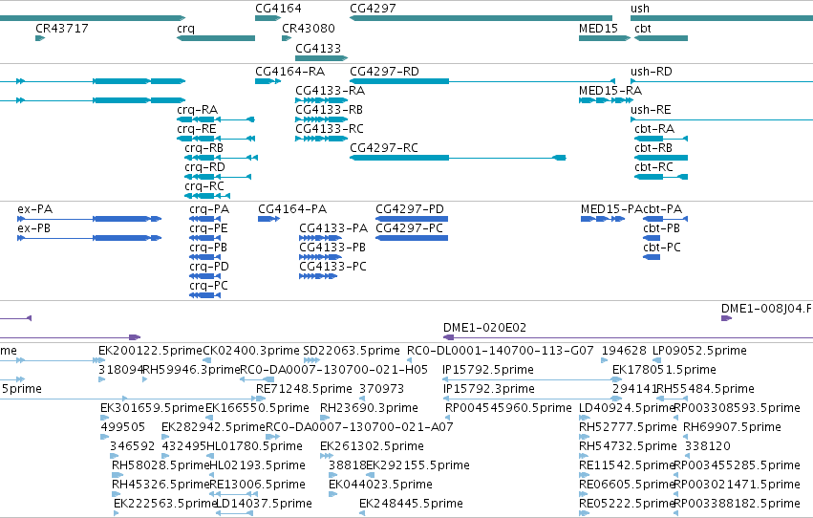
Task: Click the DME1-008J04.F clone label
Action: (767, 309)
